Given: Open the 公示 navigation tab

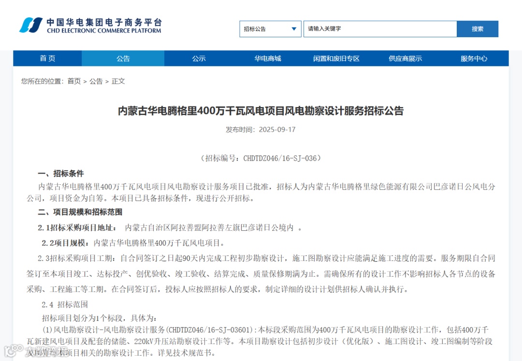Looking at the screenshot, I should point(199,59).
